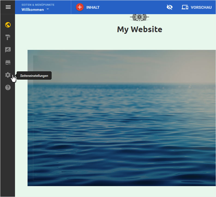Select the ocean header image
The height and width of the screenshot is (197, 216).
(x=122, y=118)
